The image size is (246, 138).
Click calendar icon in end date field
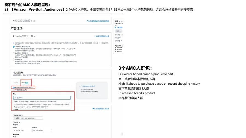click(34, 130)
